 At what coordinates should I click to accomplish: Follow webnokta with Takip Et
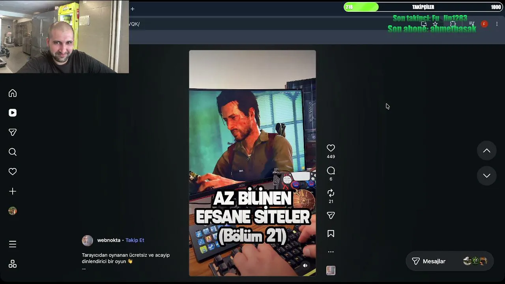(135, 240)
